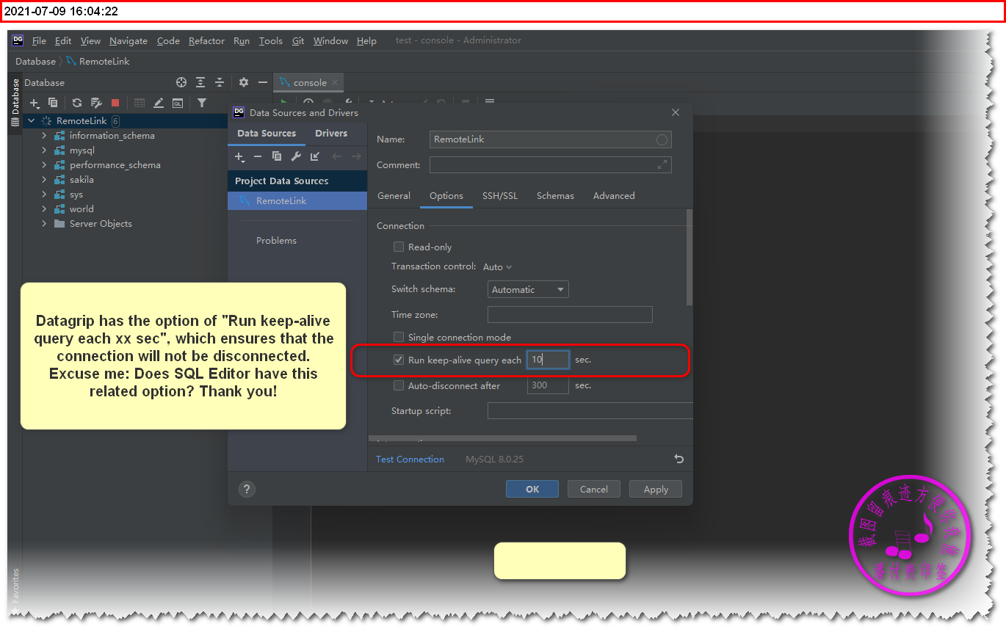The width and height of the screenshot is (1006, 632).
Task: Click the reset changes arrow icon
Action: (679, 459)
